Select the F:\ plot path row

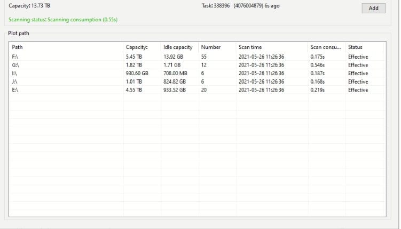pos(197,56)
